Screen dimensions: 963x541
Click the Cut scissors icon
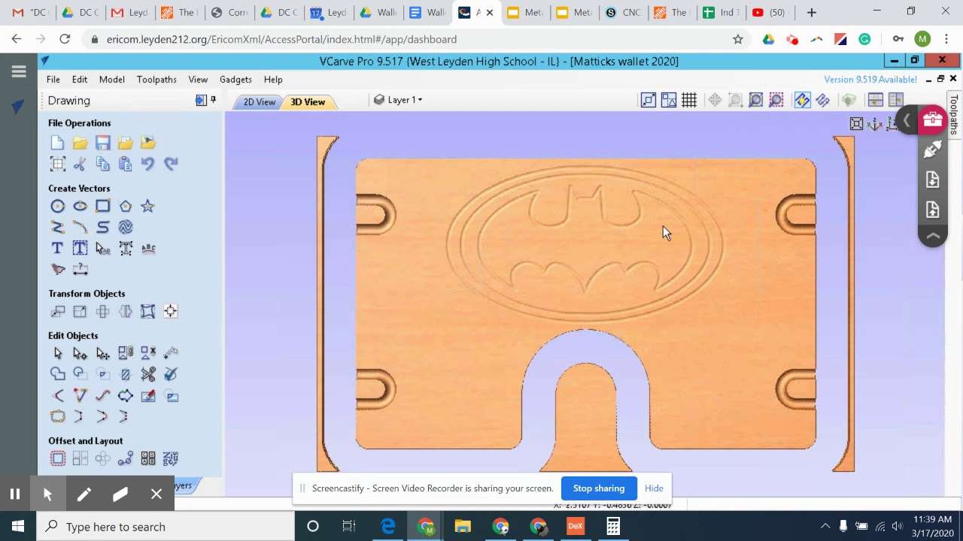pos(81,164)
